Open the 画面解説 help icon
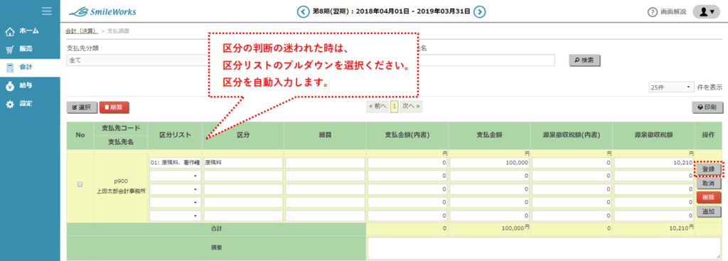 (x=653, y=11)
